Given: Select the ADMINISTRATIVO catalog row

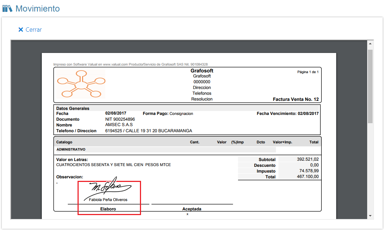Looking at the screenshot, I should pyautogui.click(x=71, y=149).
